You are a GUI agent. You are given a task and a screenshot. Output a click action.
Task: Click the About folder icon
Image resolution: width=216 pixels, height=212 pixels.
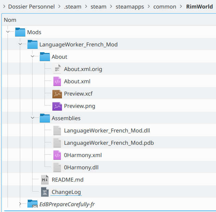tap(45, 57)
